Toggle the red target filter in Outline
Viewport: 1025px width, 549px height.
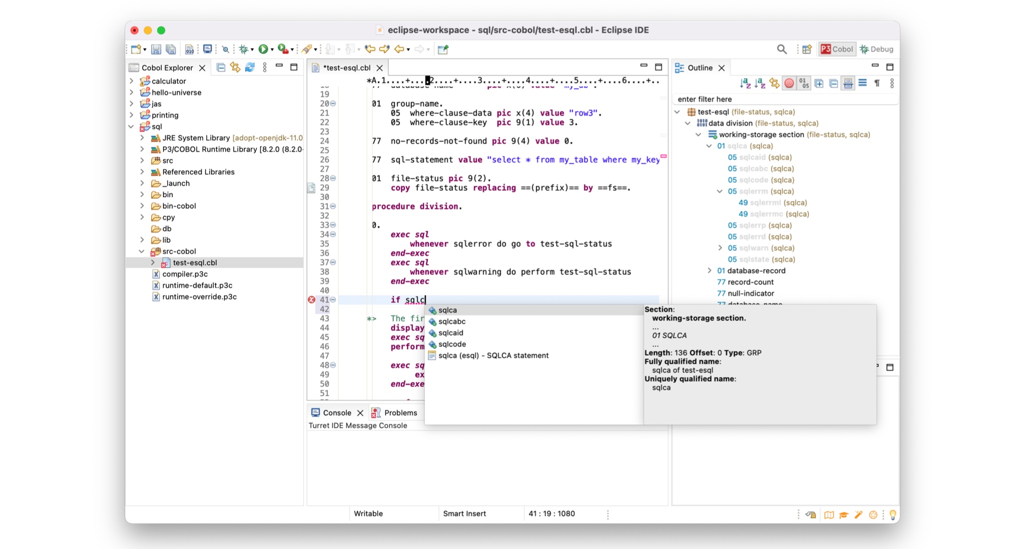tap(789, 83)
